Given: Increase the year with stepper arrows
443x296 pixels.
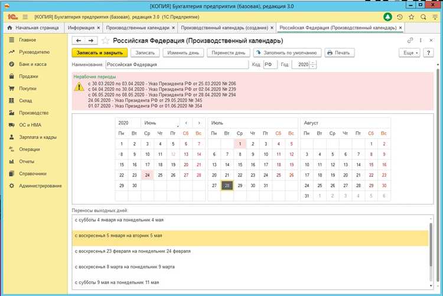Looking at the screenshot, I should click(x=313, y=63).
